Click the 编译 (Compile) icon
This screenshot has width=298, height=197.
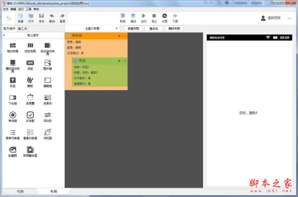[133, 18]
